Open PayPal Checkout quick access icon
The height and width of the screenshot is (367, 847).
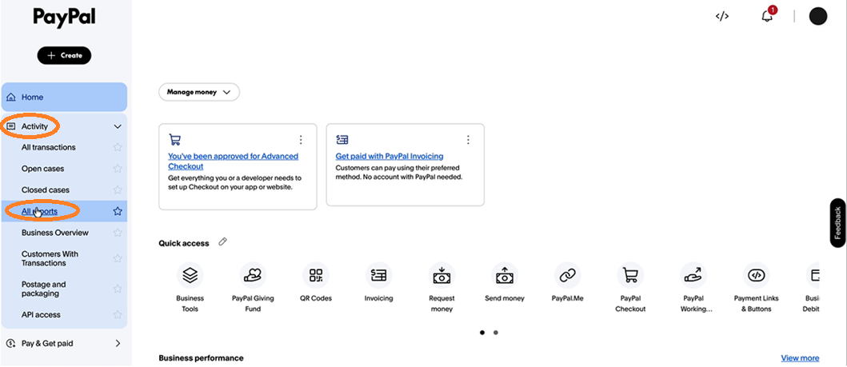[x=630, y=275]
